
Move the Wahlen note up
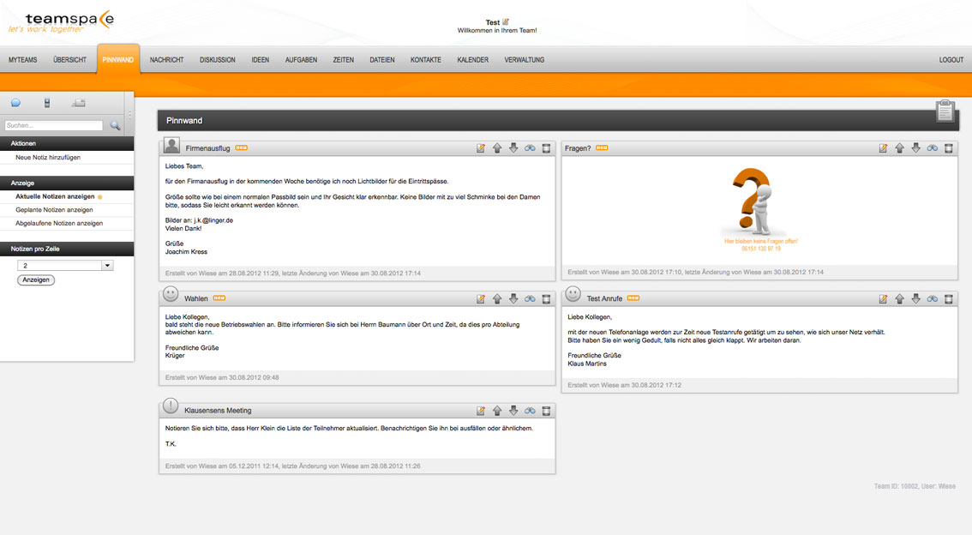497,299
